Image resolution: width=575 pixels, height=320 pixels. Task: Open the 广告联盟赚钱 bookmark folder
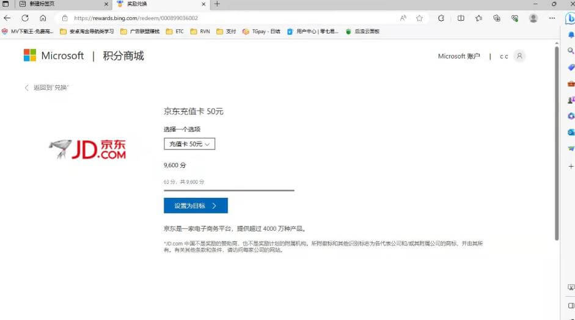(140, 32)
